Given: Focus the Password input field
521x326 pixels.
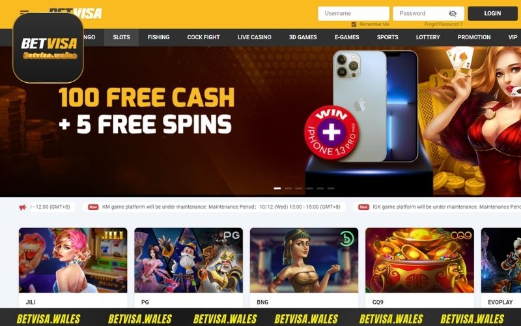Looking at the screenshot, I should point(429,14).
